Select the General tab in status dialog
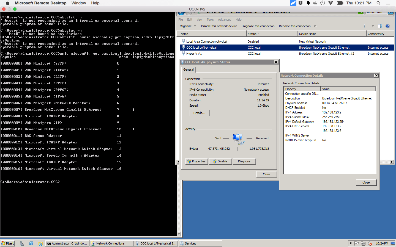Screen dimensions: 396x247 click(189, 70)
